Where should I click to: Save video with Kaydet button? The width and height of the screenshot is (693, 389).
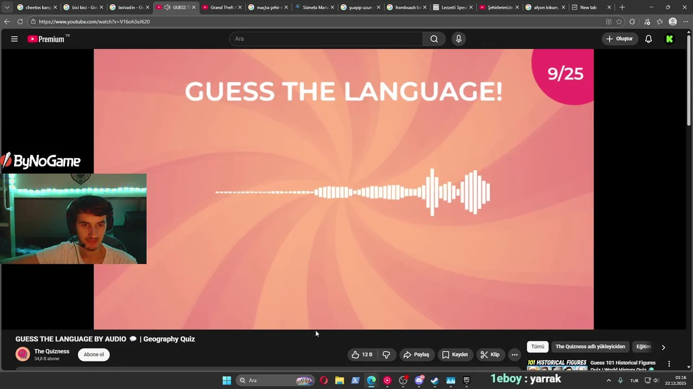pos(455,354)
